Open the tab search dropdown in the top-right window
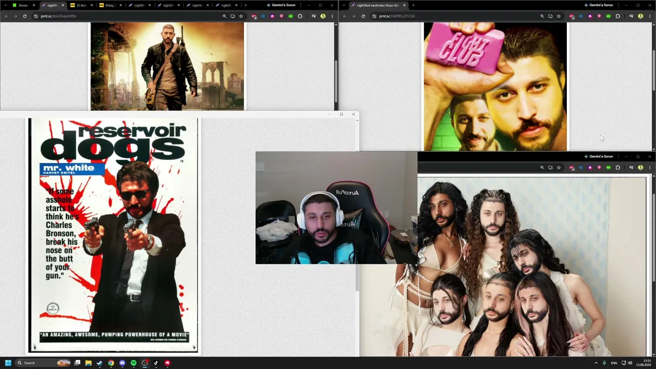 343,5
